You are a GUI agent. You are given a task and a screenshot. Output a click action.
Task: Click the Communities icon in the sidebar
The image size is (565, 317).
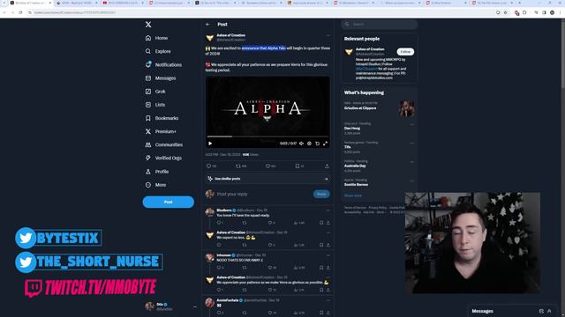148,144
